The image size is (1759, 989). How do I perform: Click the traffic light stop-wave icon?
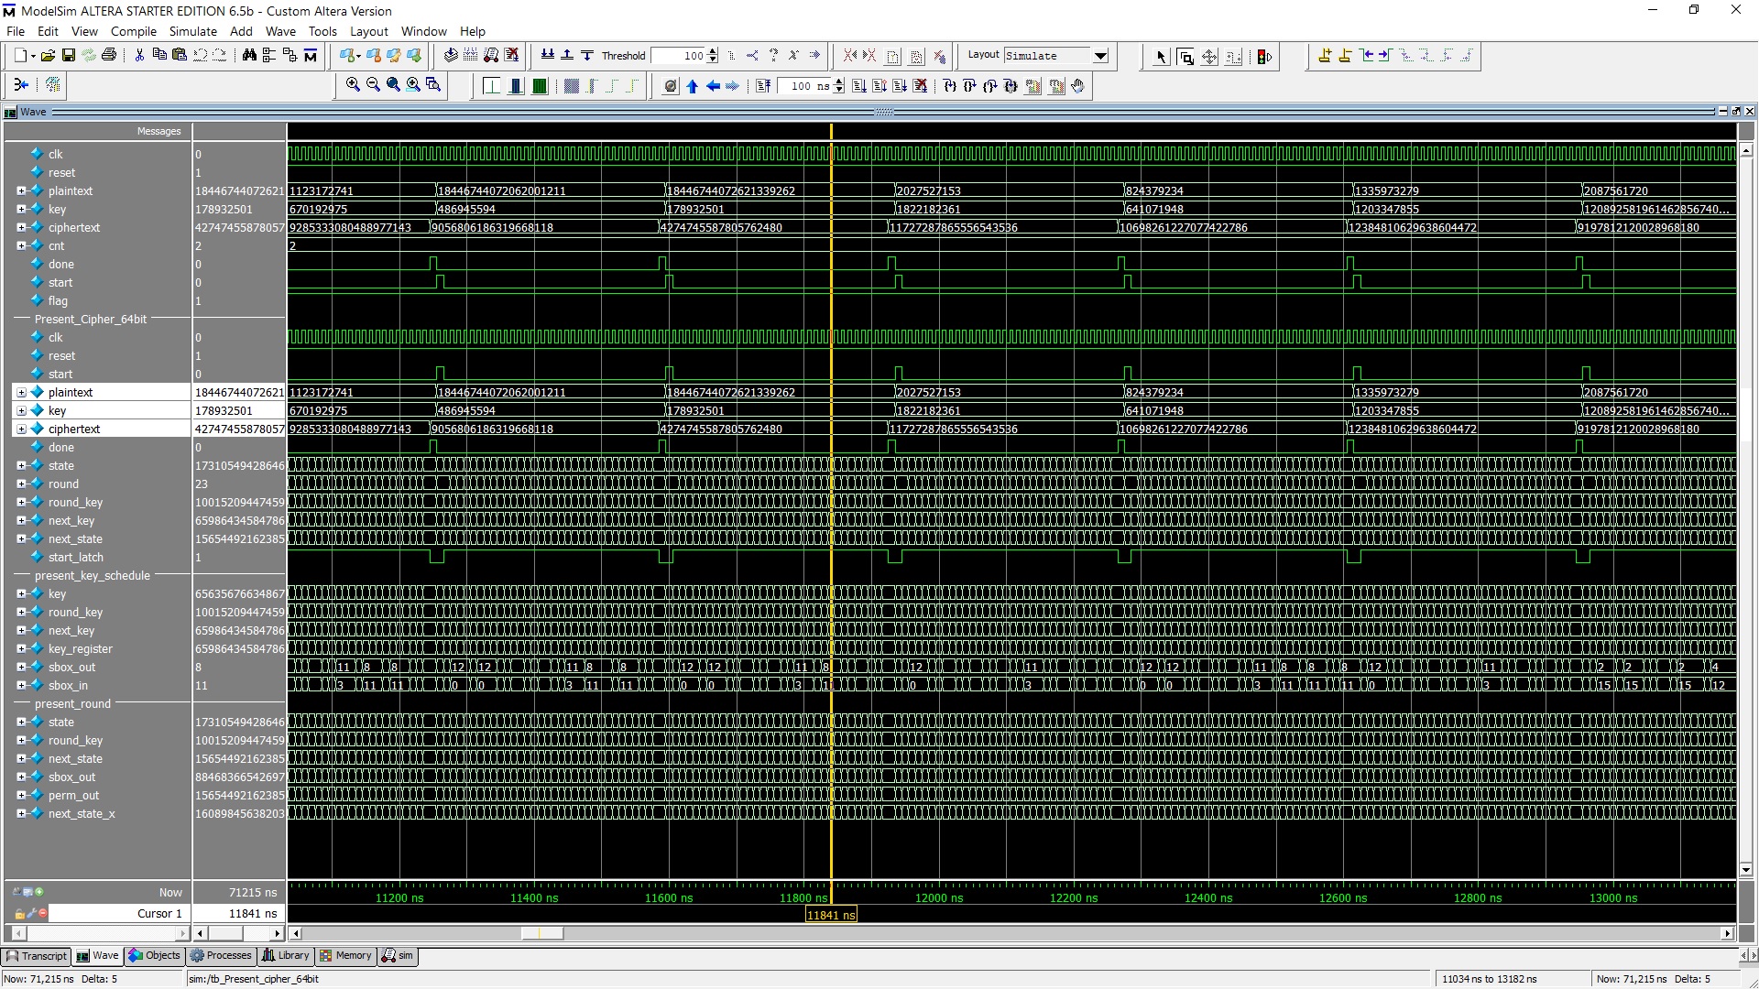pyautogui.click(x=1264, y=57)
